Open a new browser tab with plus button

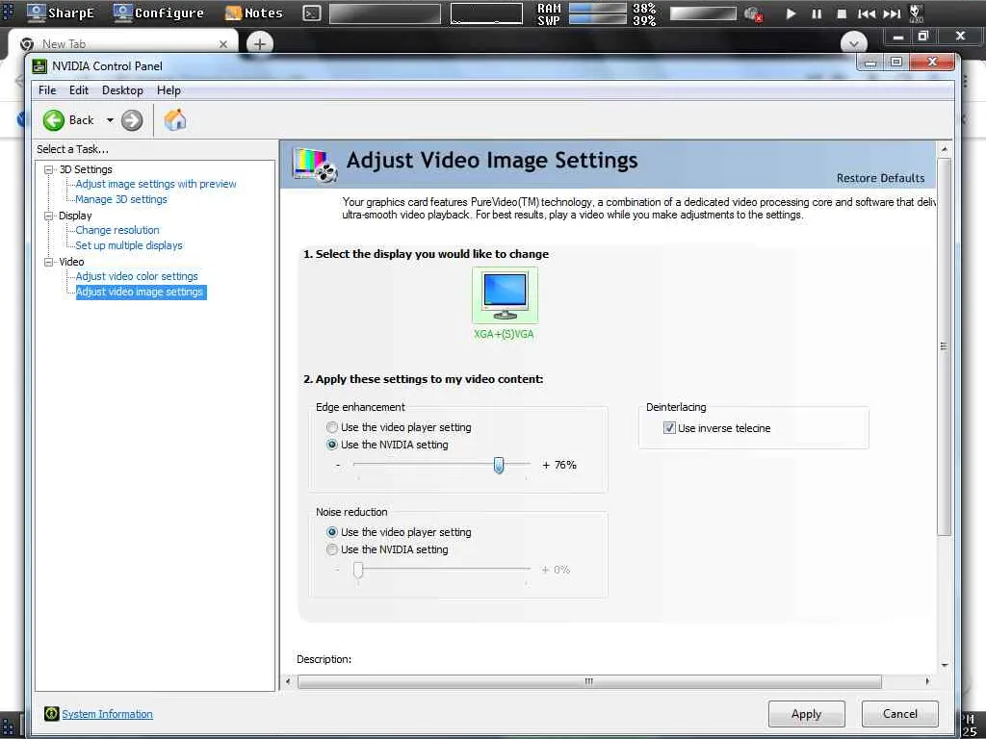coord(260,43)
